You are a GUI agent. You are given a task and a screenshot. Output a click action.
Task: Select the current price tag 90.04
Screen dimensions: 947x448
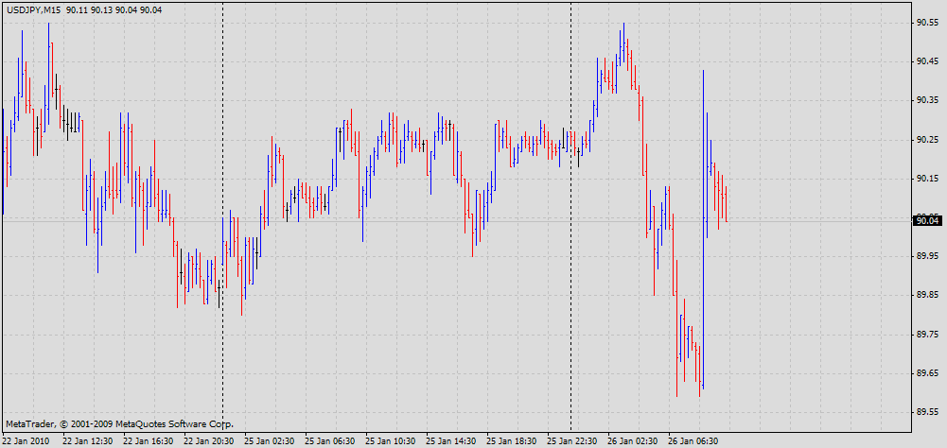point(927,221)
